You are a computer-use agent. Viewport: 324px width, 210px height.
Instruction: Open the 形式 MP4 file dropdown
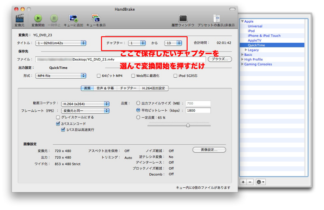tap(61, 76)
